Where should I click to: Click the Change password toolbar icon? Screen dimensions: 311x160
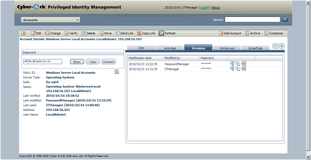click(x=47, y=33)
